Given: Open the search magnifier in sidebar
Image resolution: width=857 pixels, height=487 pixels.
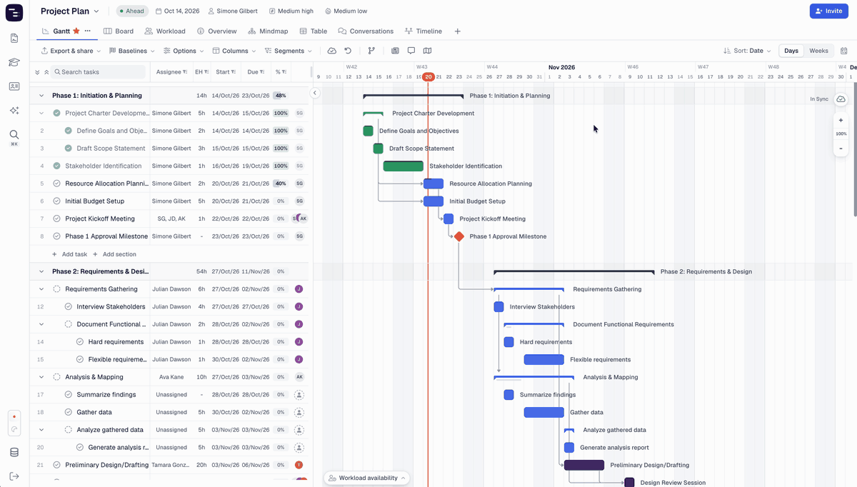Looking at the screenshot, I should (14, 134).
